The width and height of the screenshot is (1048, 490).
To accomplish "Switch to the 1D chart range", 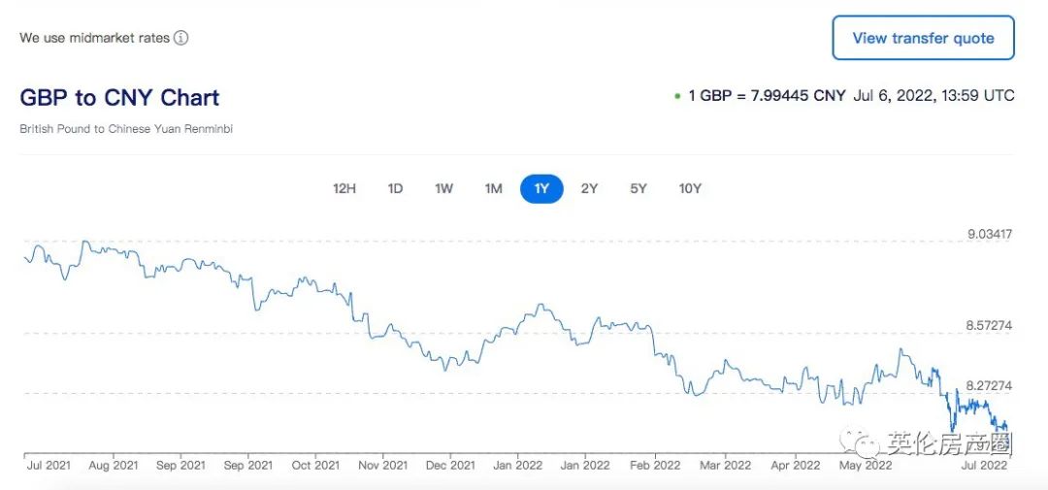I will [x=395, y=188].
